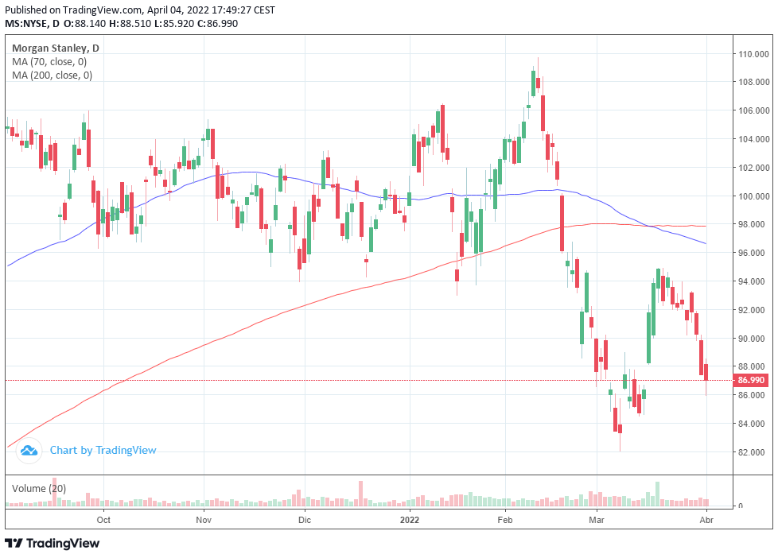Click the red 86.990 current price tag
The width and height of the screenshot is (778, 558).
[x=751, y=381]
